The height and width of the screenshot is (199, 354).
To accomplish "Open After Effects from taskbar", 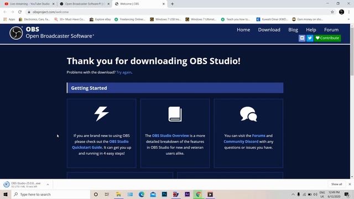I will (187, 194).
